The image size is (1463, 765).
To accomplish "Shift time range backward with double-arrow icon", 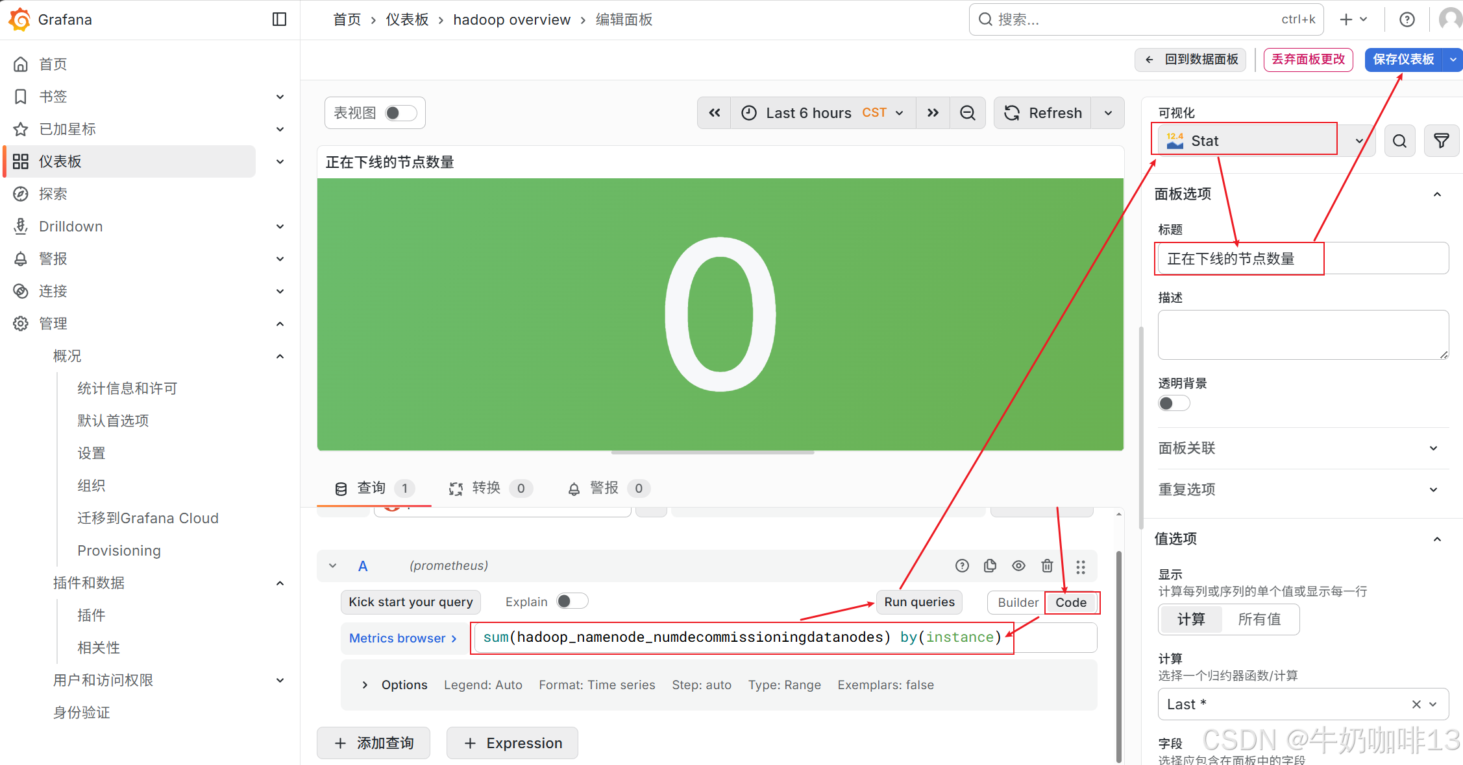I will pyautogui.click(x=714, y=113).
